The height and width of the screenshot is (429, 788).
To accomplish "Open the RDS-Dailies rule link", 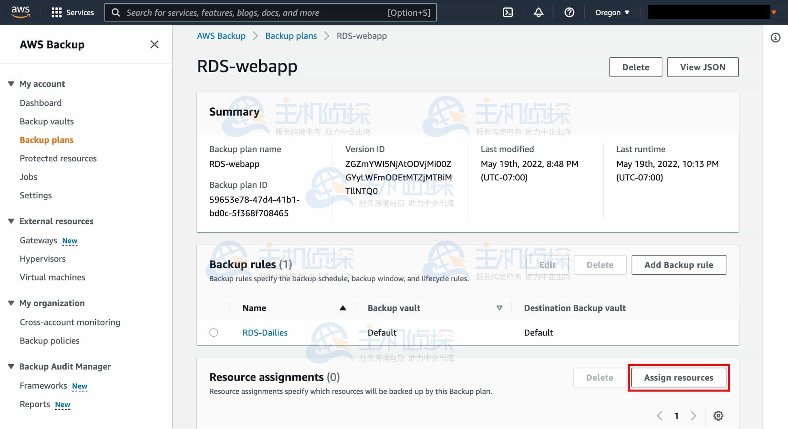I will [x=265, y=332].
